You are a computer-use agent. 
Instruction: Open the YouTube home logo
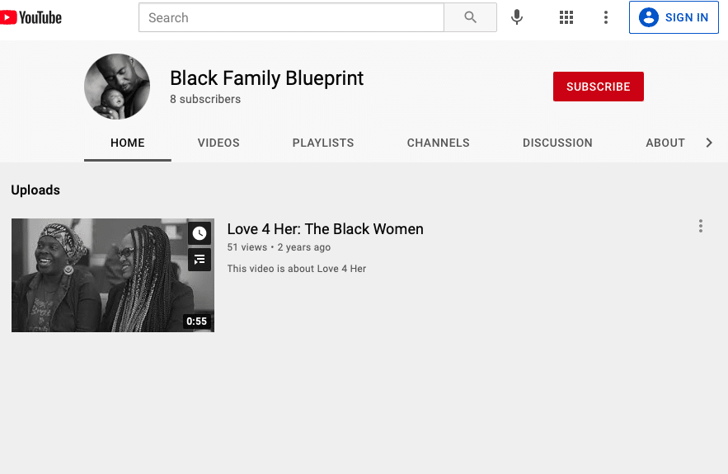pyautogui.click(x=31, y=17)
